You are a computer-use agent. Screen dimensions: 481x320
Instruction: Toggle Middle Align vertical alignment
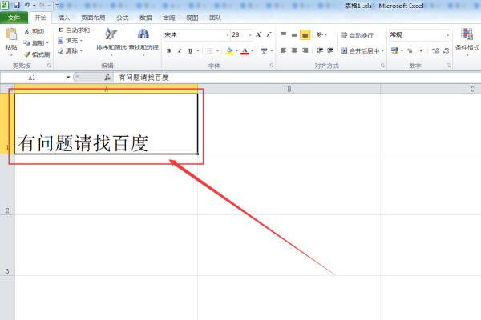click(x=294, y=34)
